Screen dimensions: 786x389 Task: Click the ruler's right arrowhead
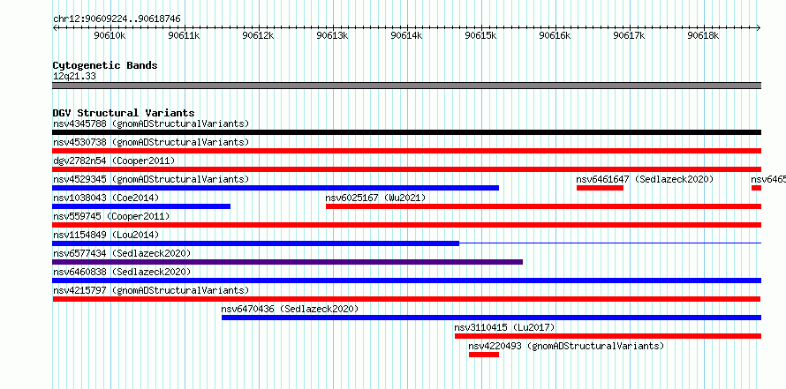coord(759,27)
